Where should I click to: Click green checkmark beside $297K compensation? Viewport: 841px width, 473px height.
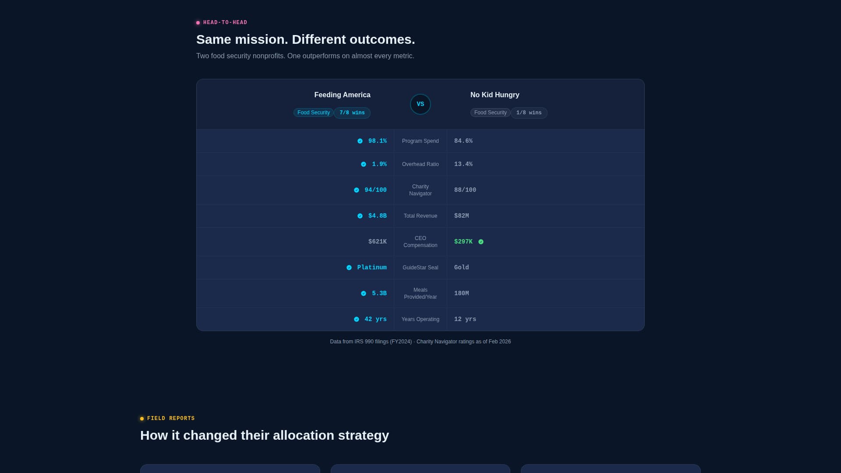[481, 242]
